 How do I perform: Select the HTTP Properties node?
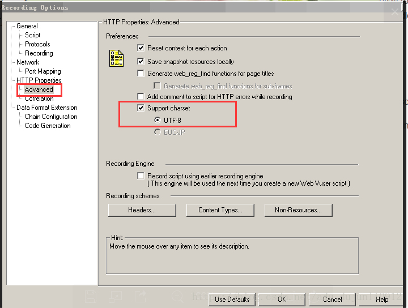pos(39,80)
